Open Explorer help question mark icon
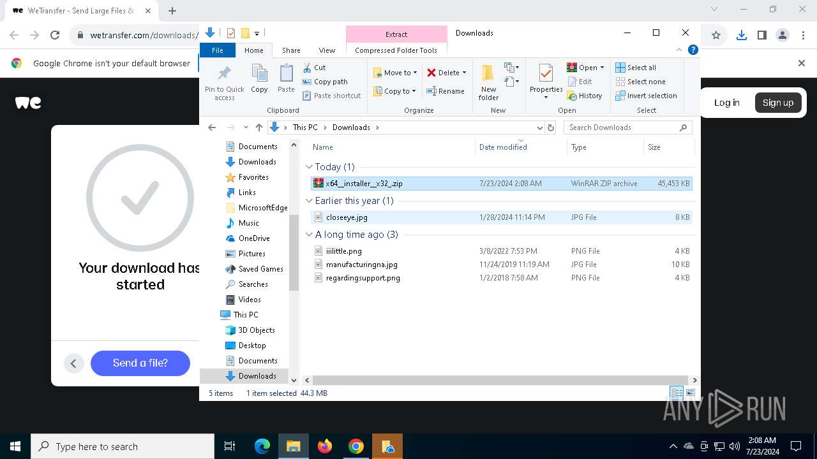This screenshot has width=817, height=459. coord(693,50)
